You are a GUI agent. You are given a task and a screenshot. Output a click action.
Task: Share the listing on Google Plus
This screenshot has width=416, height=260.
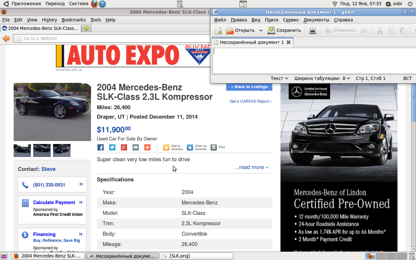click(124, 148)
